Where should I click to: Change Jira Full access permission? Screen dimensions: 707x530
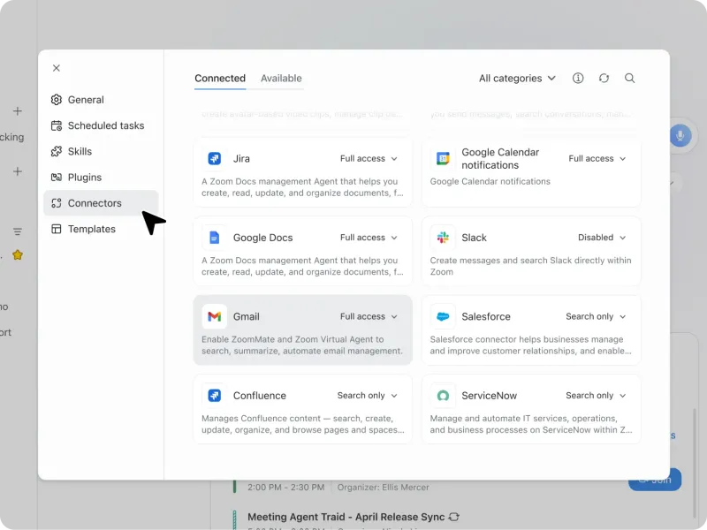coord(369,159)
